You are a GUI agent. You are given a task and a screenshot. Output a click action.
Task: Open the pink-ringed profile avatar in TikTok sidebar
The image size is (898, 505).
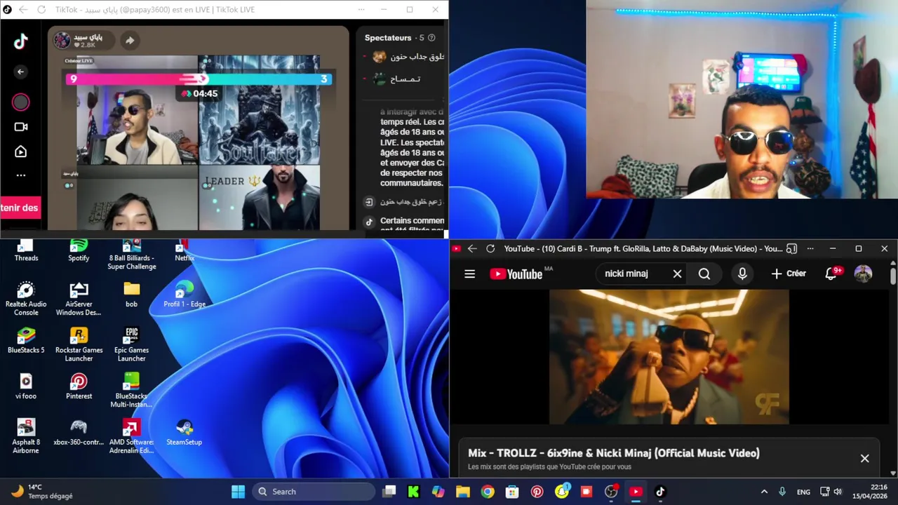pyautogui.click(x=20, y=102)
